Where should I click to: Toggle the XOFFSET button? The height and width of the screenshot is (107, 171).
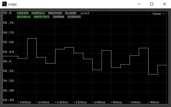tap(41, 17)
